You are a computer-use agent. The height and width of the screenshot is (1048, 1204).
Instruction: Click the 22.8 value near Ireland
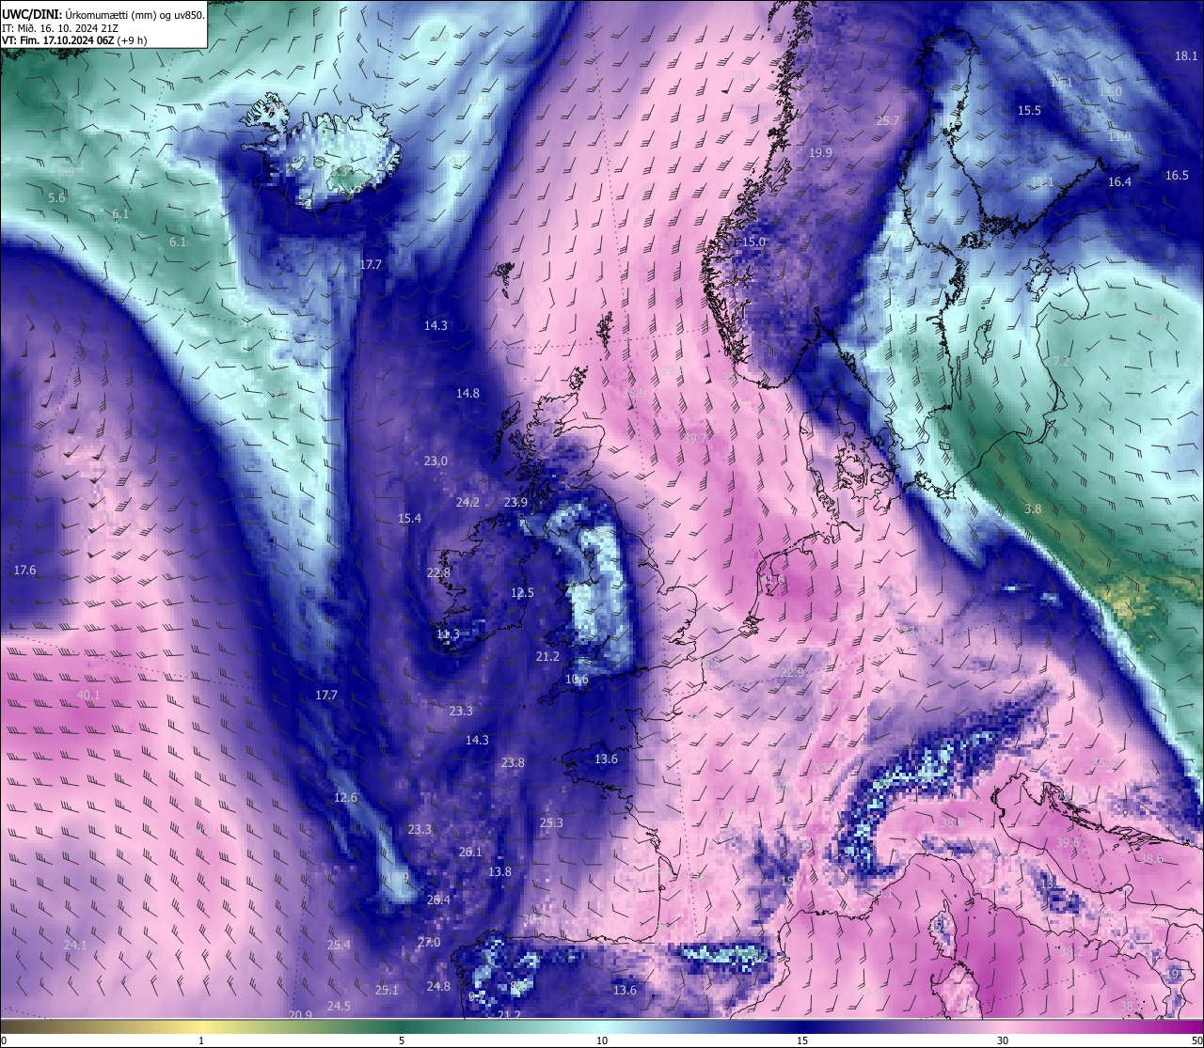[x=438, y=573]
